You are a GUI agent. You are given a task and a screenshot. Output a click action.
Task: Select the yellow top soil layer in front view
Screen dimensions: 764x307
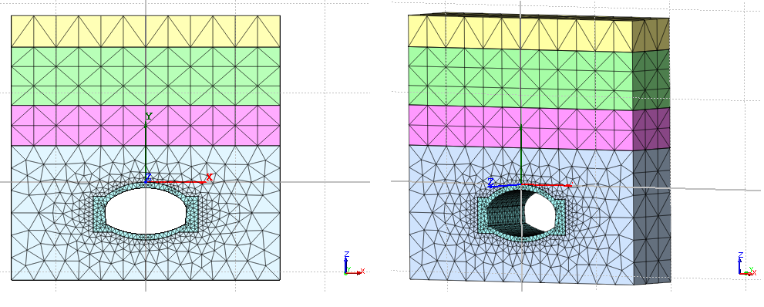click(x=146, y=31)
